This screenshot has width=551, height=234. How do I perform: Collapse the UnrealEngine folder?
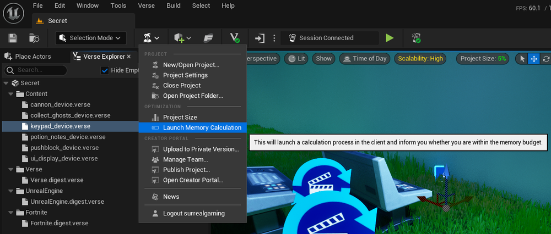click(x=11, y=191)
